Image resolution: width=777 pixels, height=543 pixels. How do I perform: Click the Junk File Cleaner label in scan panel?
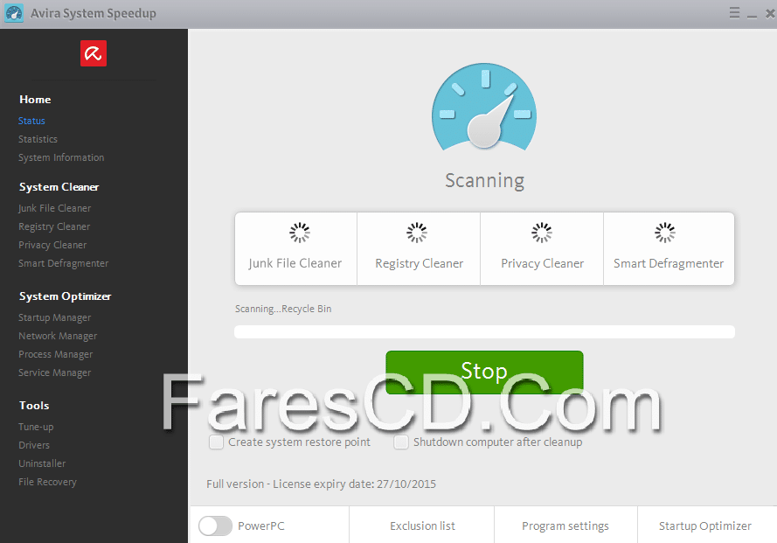295,263
